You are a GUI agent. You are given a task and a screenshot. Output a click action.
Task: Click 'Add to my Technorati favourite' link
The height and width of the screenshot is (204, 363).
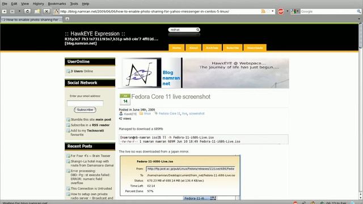click(87, 133)
